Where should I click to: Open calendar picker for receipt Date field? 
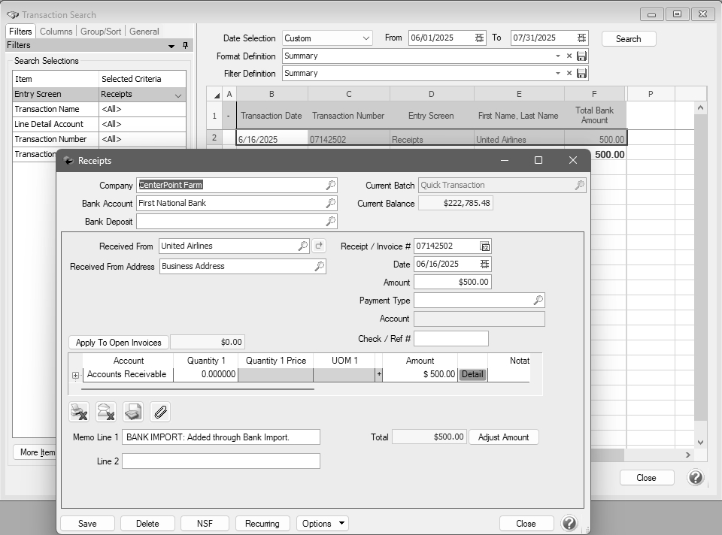point(484,264)
